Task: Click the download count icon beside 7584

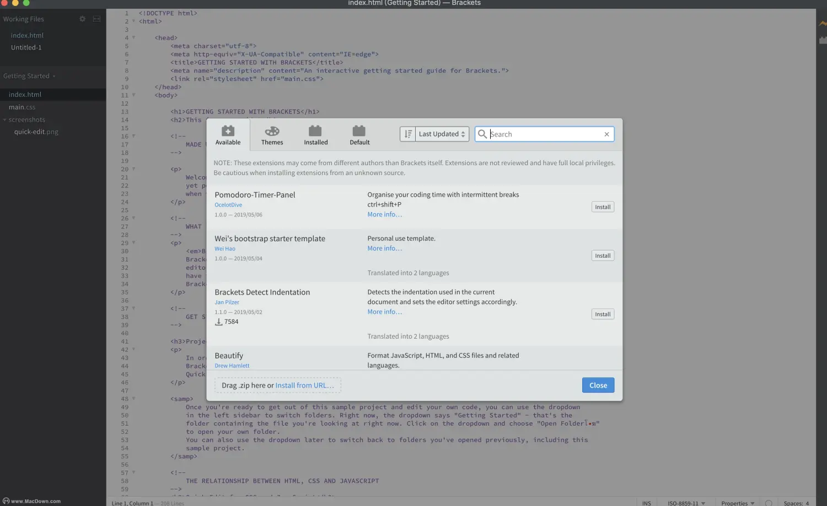Action: pos(219,322)
